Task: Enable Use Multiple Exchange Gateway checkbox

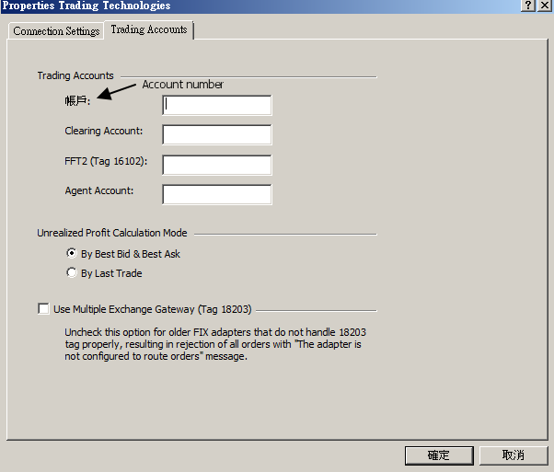Action: pyautogui.click(x=44, y=309)
